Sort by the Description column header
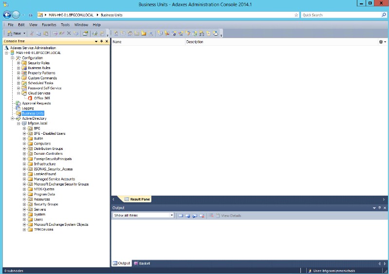This screenshot has height=274, width=389. (281, 42)
